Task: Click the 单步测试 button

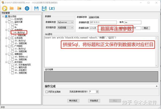Action: tap(73, 101)
